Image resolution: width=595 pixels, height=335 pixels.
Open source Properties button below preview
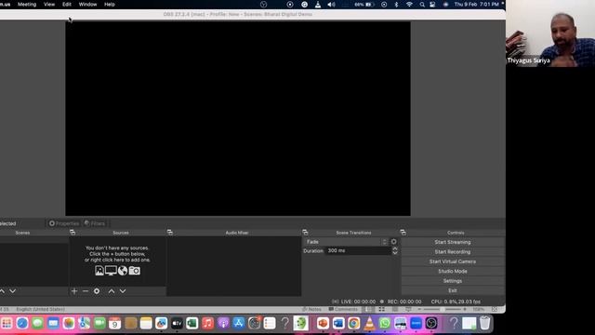(64, 223)
